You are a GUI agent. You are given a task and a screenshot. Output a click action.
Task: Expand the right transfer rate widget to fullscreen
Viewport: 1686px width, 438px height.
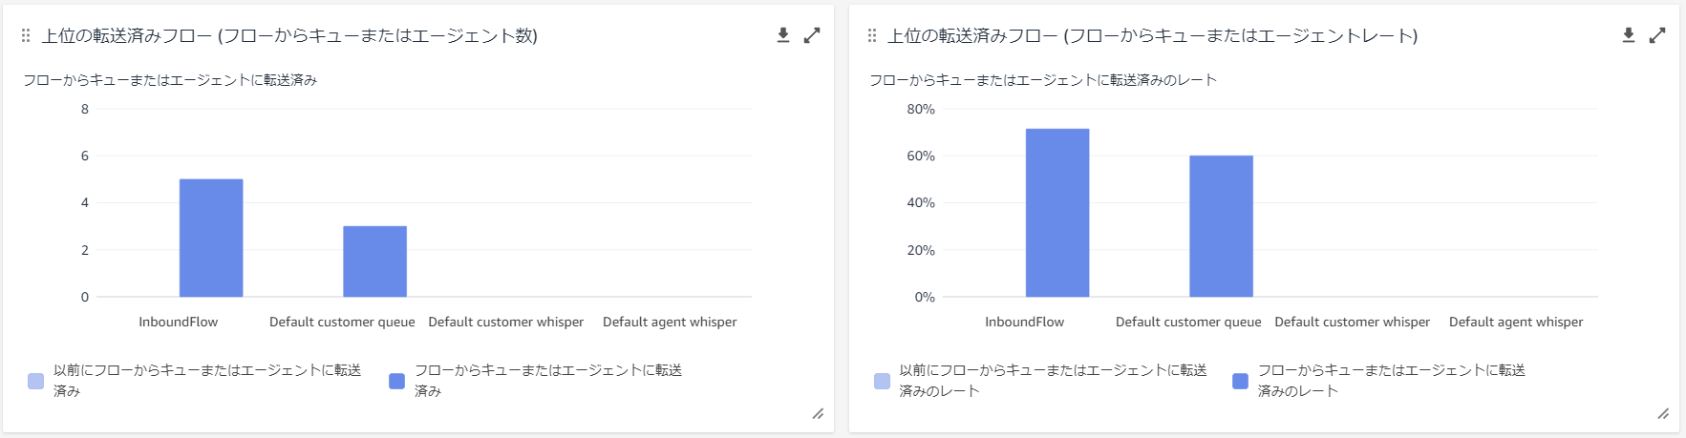(x=1657, y=35)
